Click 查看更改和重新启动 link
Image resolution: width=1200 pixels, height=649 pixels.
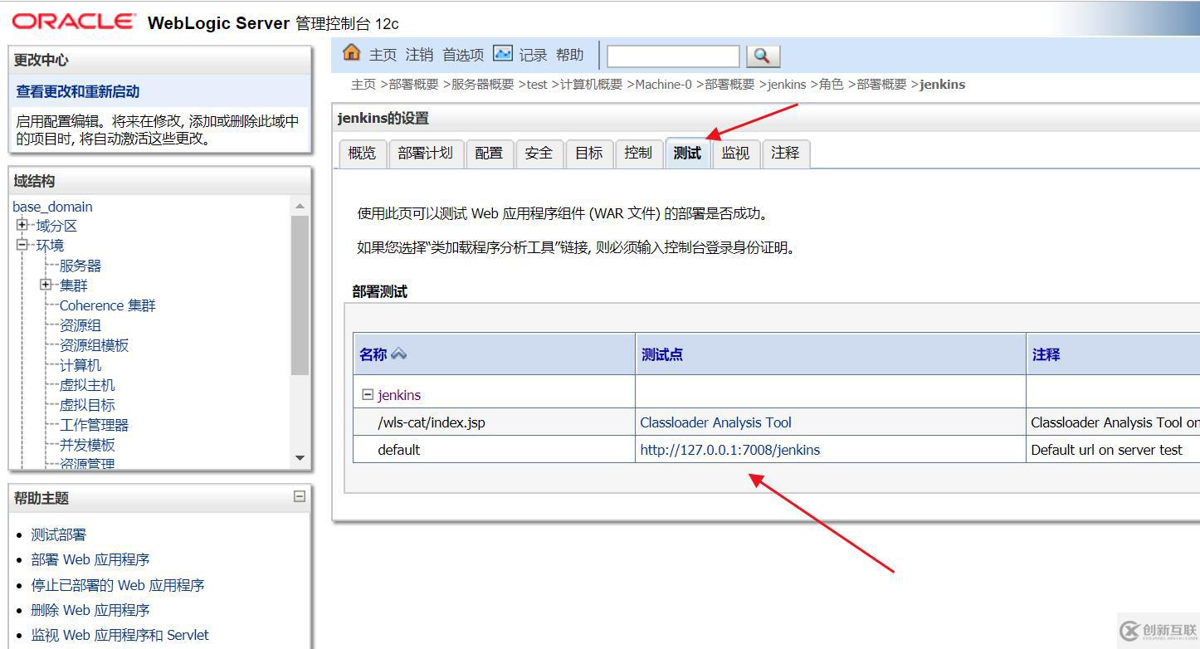[78, 91]
